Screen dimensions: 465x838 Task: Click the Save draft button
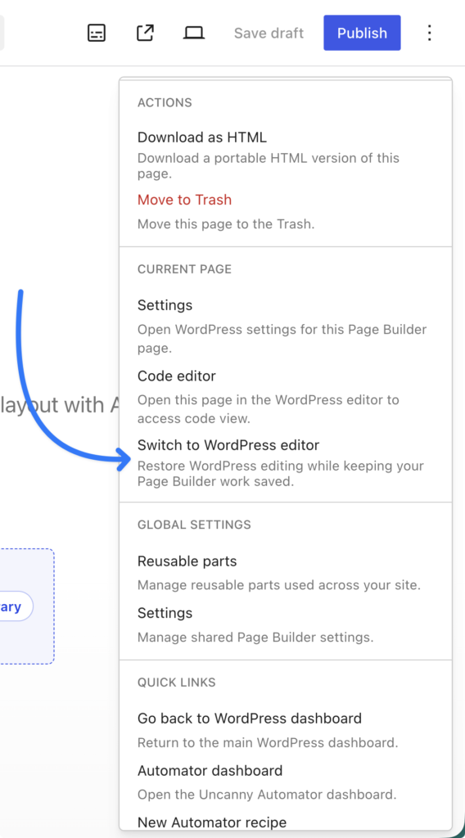coord(269,33)
